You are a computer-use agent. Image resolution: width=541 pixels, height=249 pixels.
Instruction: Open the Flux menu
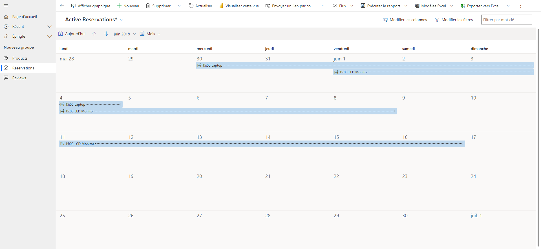pyautogui.click(x=339, y=6)
